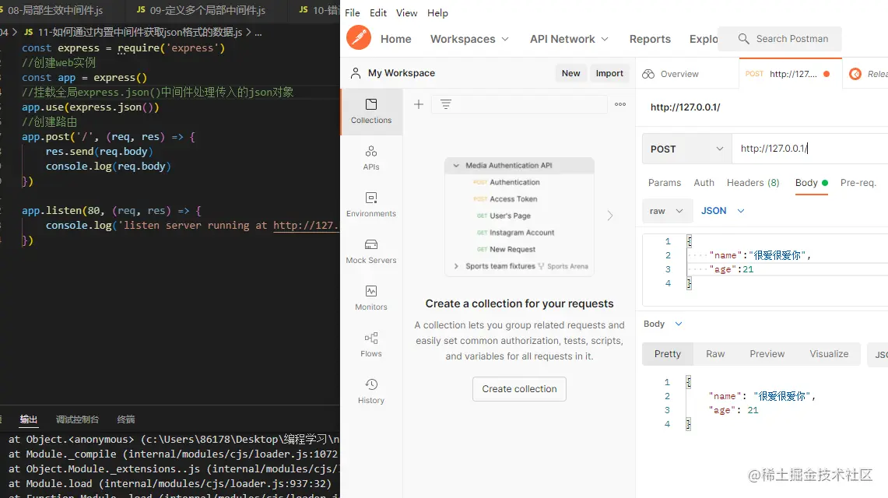
Task: Click the right chevron beside the collection preview
Action: (x=610, y=216)
